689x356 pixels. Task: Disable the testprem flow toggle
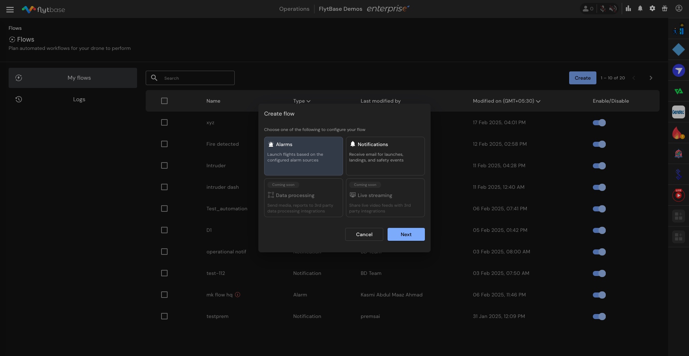(599, 317)
